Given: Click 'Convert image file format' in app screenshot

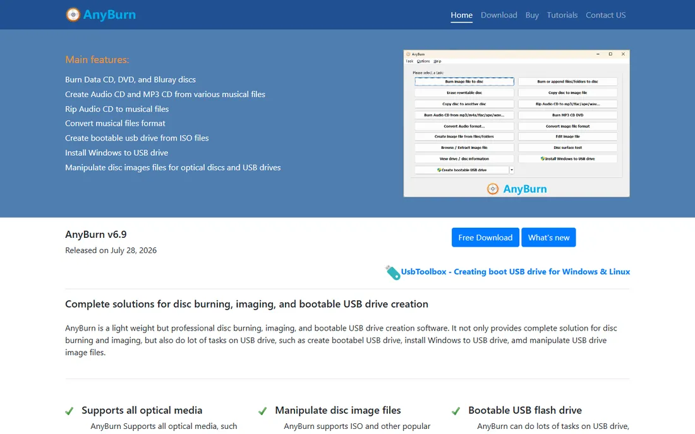Looking at the screenshot, I should [x=567, y=126].
